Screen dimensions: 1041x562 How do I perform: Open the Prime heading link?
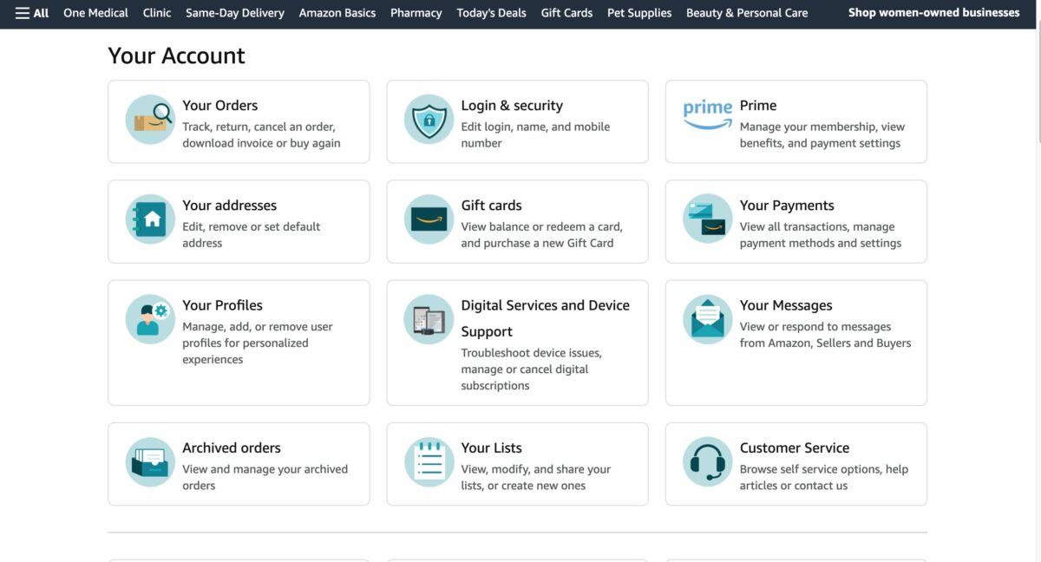tap(758, 105)
